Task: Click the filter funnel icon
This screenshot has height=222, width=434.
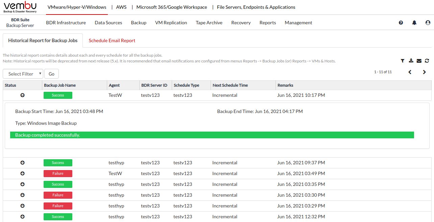Action: coord(403,61)
